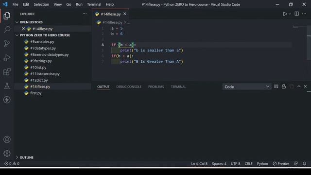Open #7datatypes.py file

pos(43,48)
